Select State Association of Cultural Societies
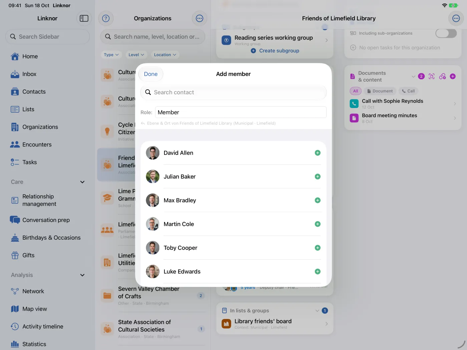This screenshot has height=350, width=467. pyautogui.click(x=153, y=329)
